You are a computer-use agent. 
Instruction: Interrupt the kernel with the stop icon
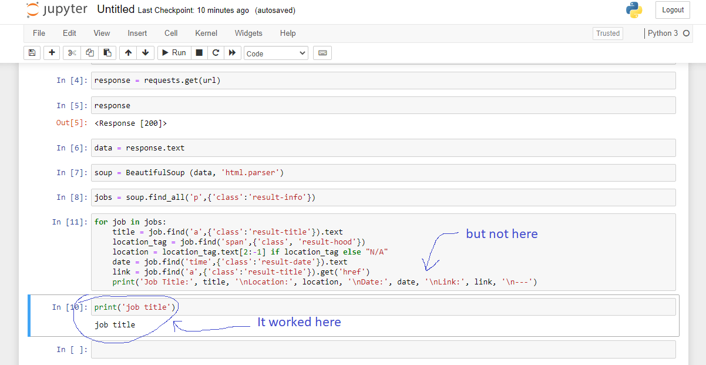199,52
